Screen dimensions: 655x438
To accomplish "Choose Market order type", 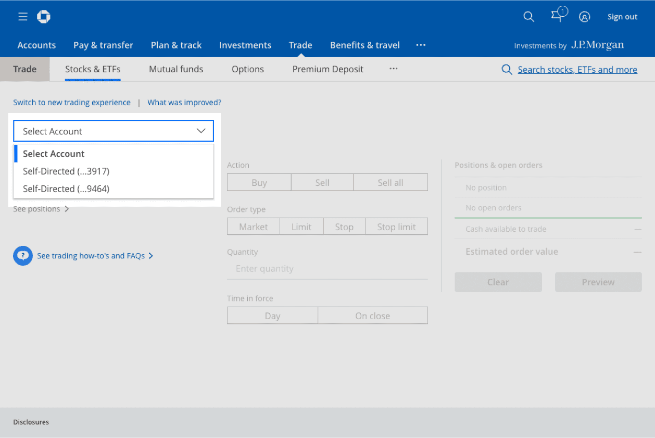I will 253,226.
